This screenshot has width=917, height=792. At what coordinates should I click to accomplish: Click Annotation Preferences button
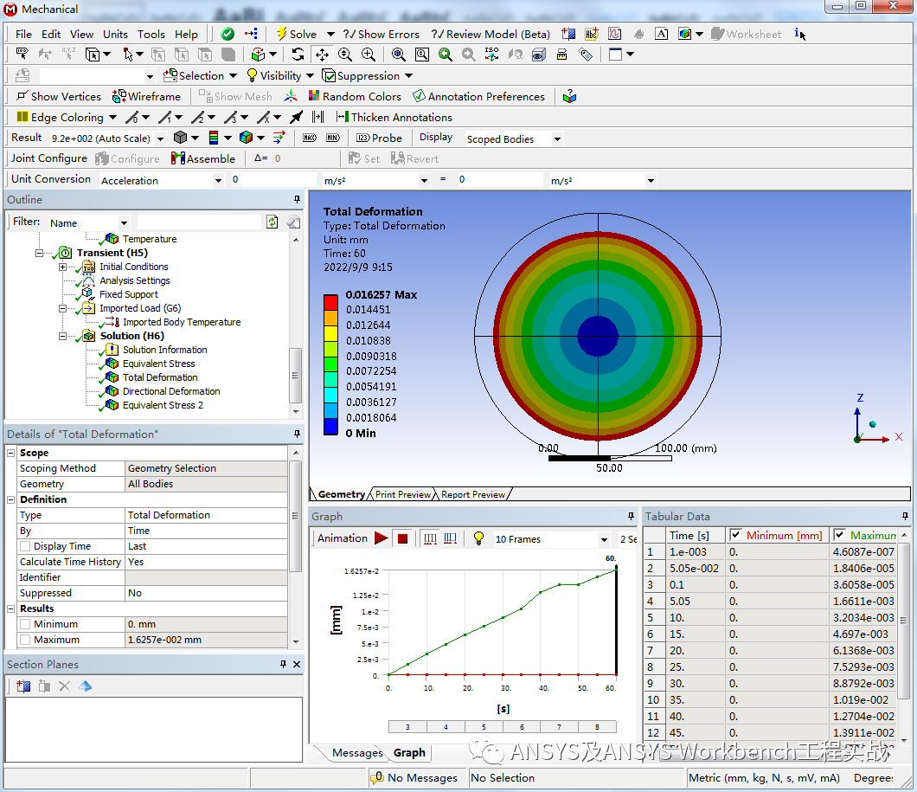pyautogui.click(x=478, y=96)
